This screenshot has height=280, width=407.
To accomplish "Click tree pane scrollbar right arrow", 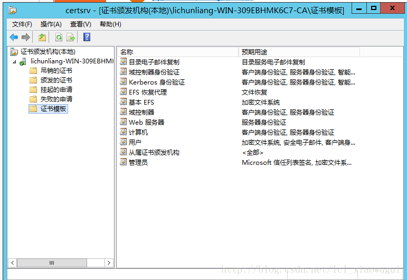I will tap(109, 263).
